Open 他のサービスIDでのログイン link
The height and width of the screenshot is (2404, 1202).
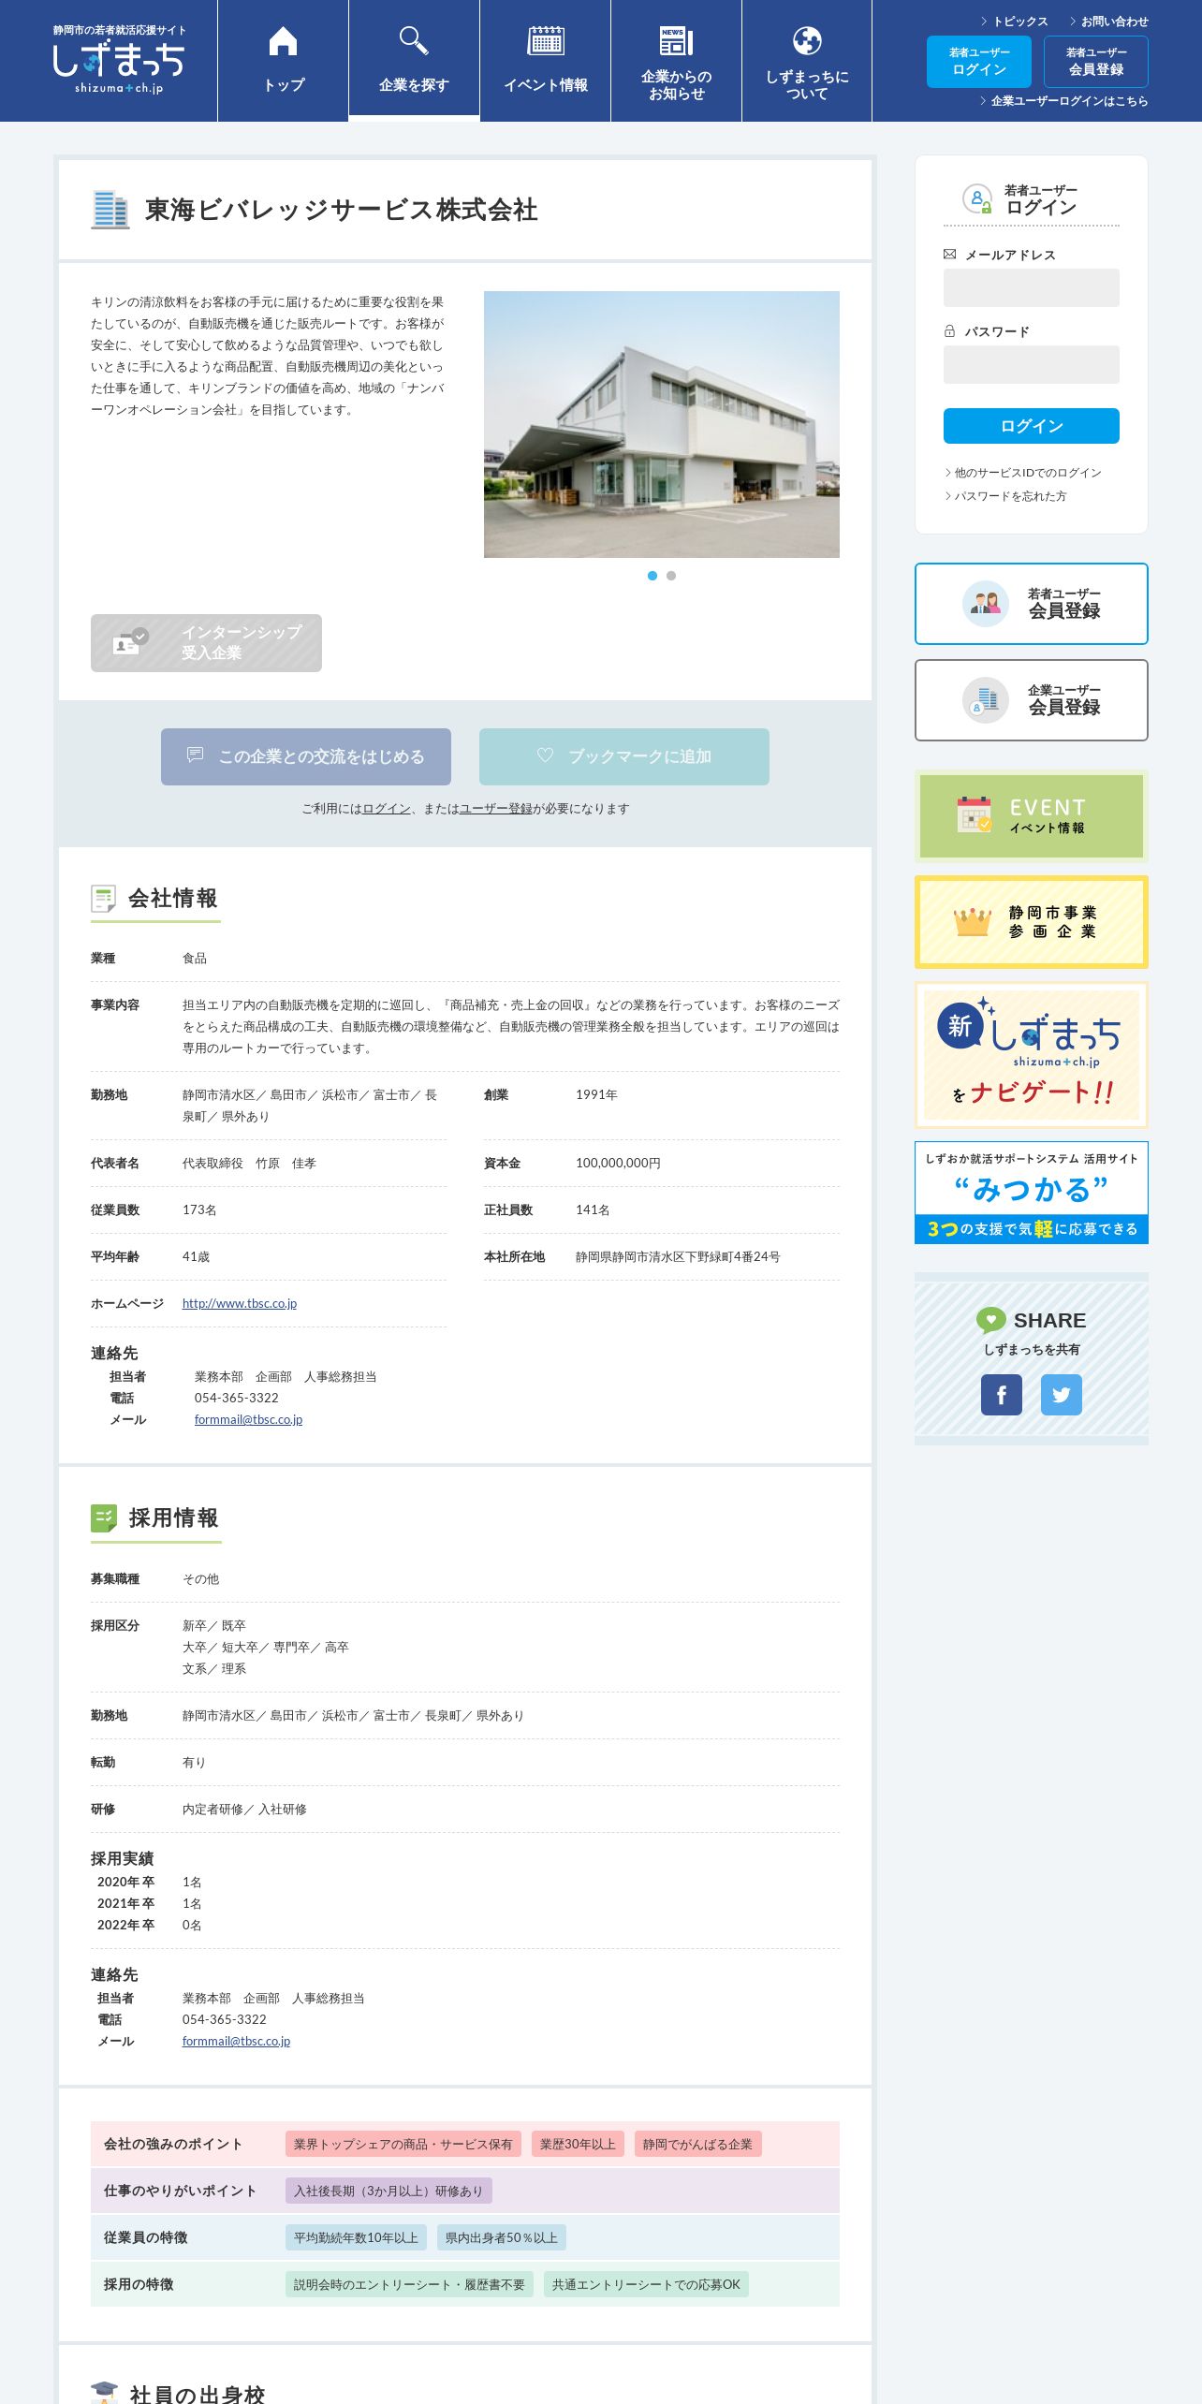[1023, 473]
